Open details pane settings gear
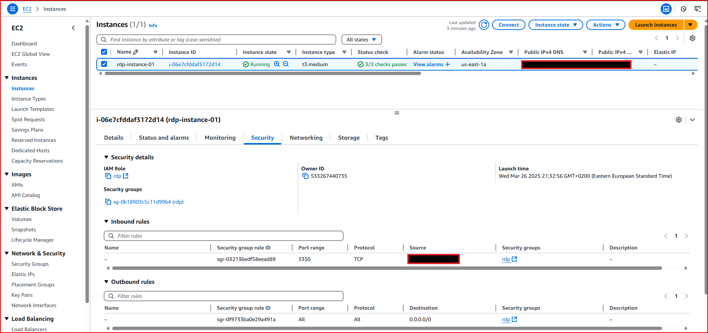Viewport: 708px width, 333px height. click(x=679, y=120)
